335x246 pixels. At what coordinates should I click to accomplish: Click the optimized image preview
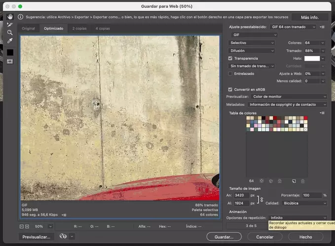pos(120,118)
